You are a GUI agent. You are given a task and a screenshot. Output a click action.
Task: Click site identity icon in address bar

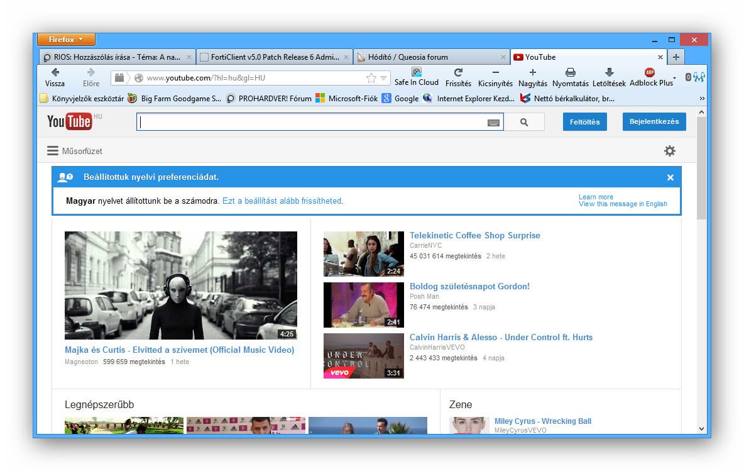[138, 78]
